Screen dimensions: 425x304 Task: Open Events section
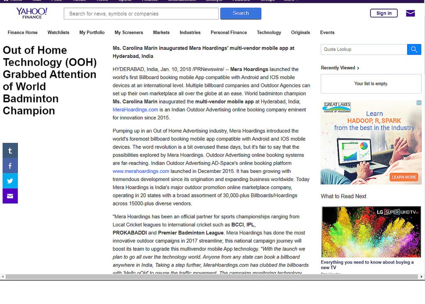pos(327,32)
